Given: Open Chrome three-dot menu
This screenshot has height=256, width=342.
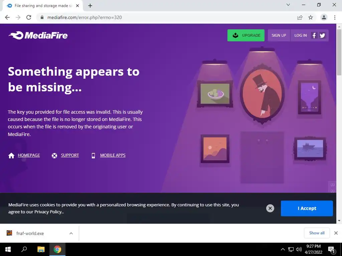Looking at the screenshot, I should pyautogui.click(x=335, y=17).
